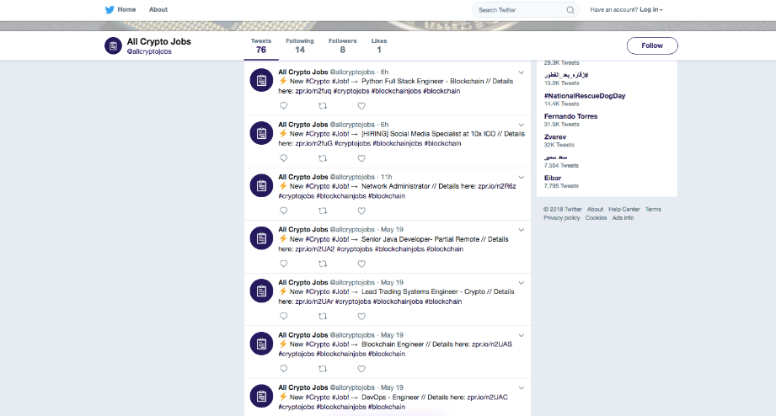Click the avatar on the Network Administrator tweet
This screenshot has height=416, width=776.
(x=261, y=185)
